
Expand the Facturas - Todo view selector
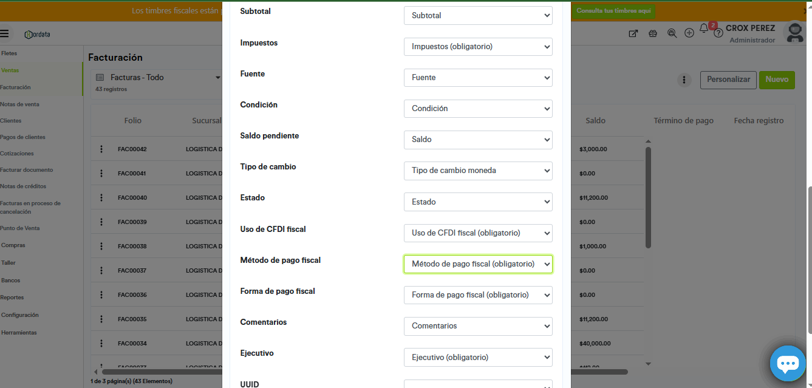pos(218,78)
